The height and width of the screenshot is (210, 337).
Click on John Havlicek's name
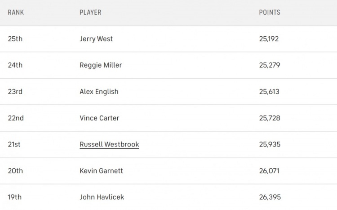(x=102, y=197)
